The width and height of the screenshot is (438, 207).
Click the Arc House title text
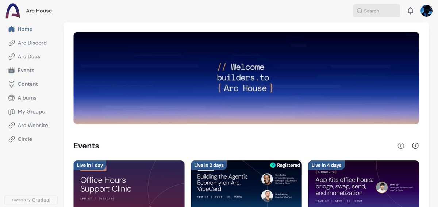[39, 11]
